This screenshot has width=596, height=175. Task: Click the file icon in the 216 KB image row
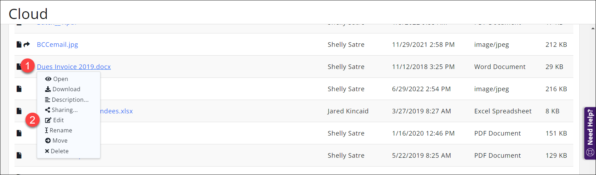click(19, 89)
